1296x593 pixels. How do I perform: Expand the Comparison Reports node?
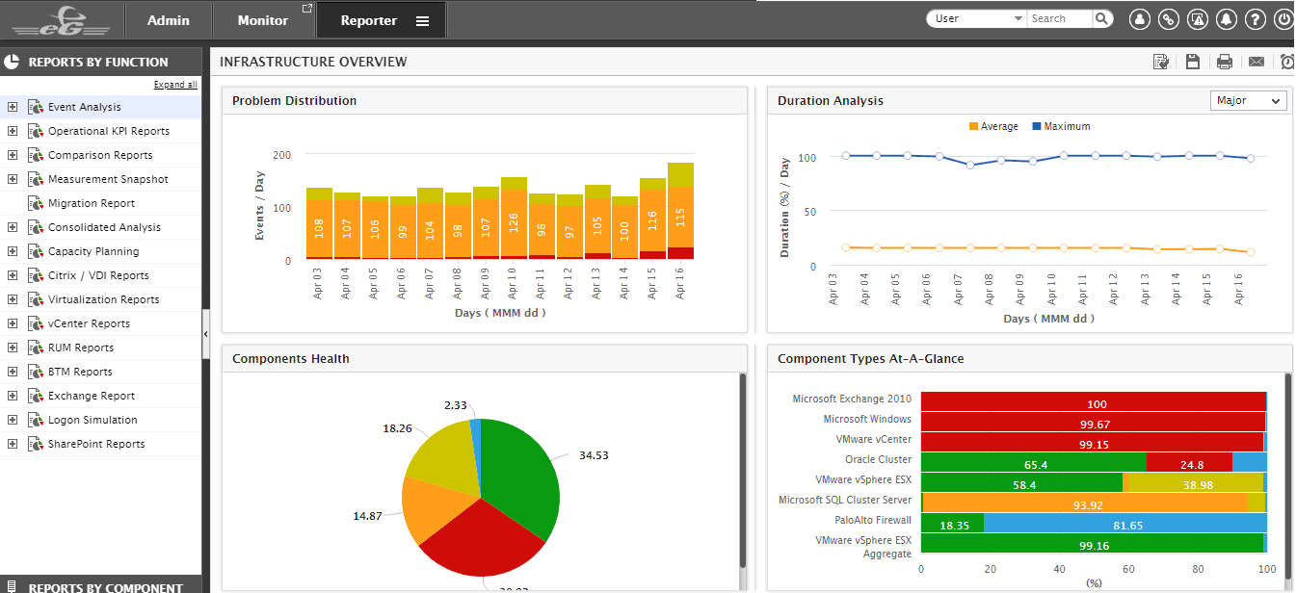pyautogui.click(x=13, y=155)
